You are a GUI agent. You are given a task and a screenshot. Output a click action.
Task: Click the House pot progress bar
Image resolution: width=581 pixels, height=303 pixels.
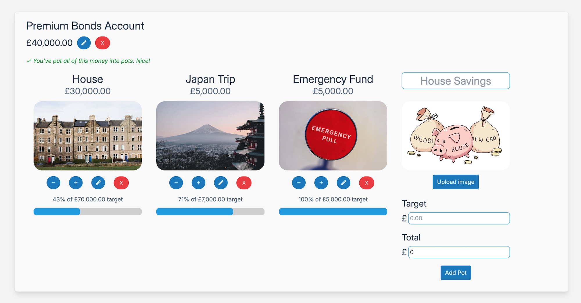coord(88,212)
